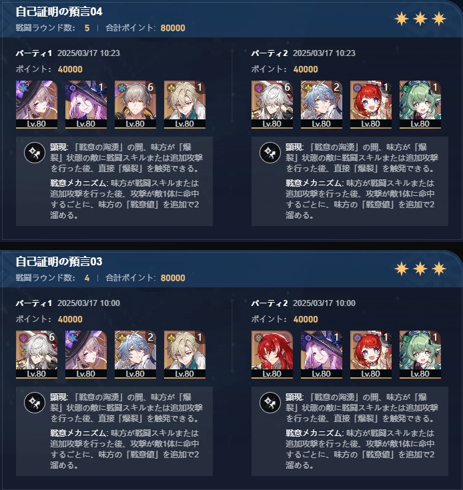The width and height of the screenshot is (463, 490).
Task: Click the buff icon under 預言03 Party 2
Action: tap(270, 403)
